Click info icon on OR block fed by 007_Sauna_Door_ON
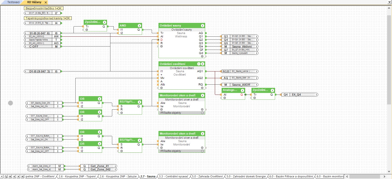 (x=99, y=99)
